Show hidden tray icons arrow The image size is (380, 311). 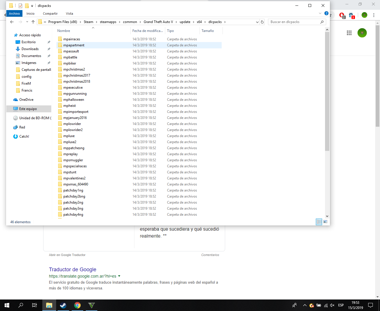click(305, 305)
